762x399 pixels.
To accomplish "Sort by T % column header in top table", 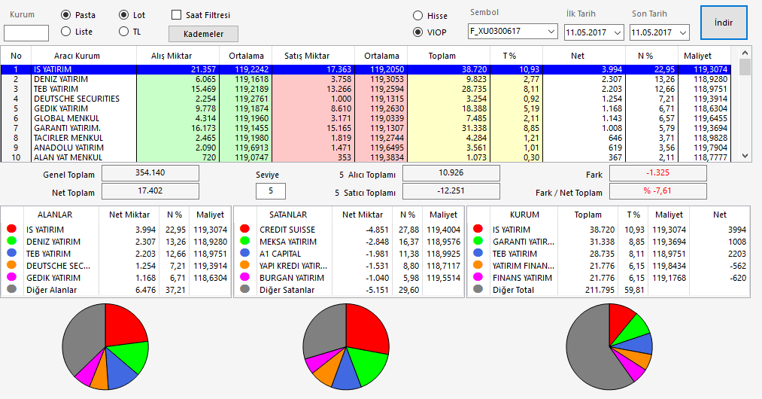I will click(515, 56).
